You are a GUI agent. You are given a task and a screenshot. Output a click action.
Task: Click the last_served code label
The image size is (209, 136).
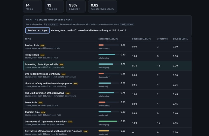coord(127,24)
